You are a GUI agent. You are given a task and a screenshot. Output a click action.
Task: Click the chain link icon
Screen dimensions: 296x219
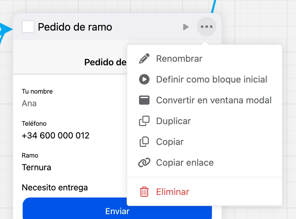tap(144, 162)
